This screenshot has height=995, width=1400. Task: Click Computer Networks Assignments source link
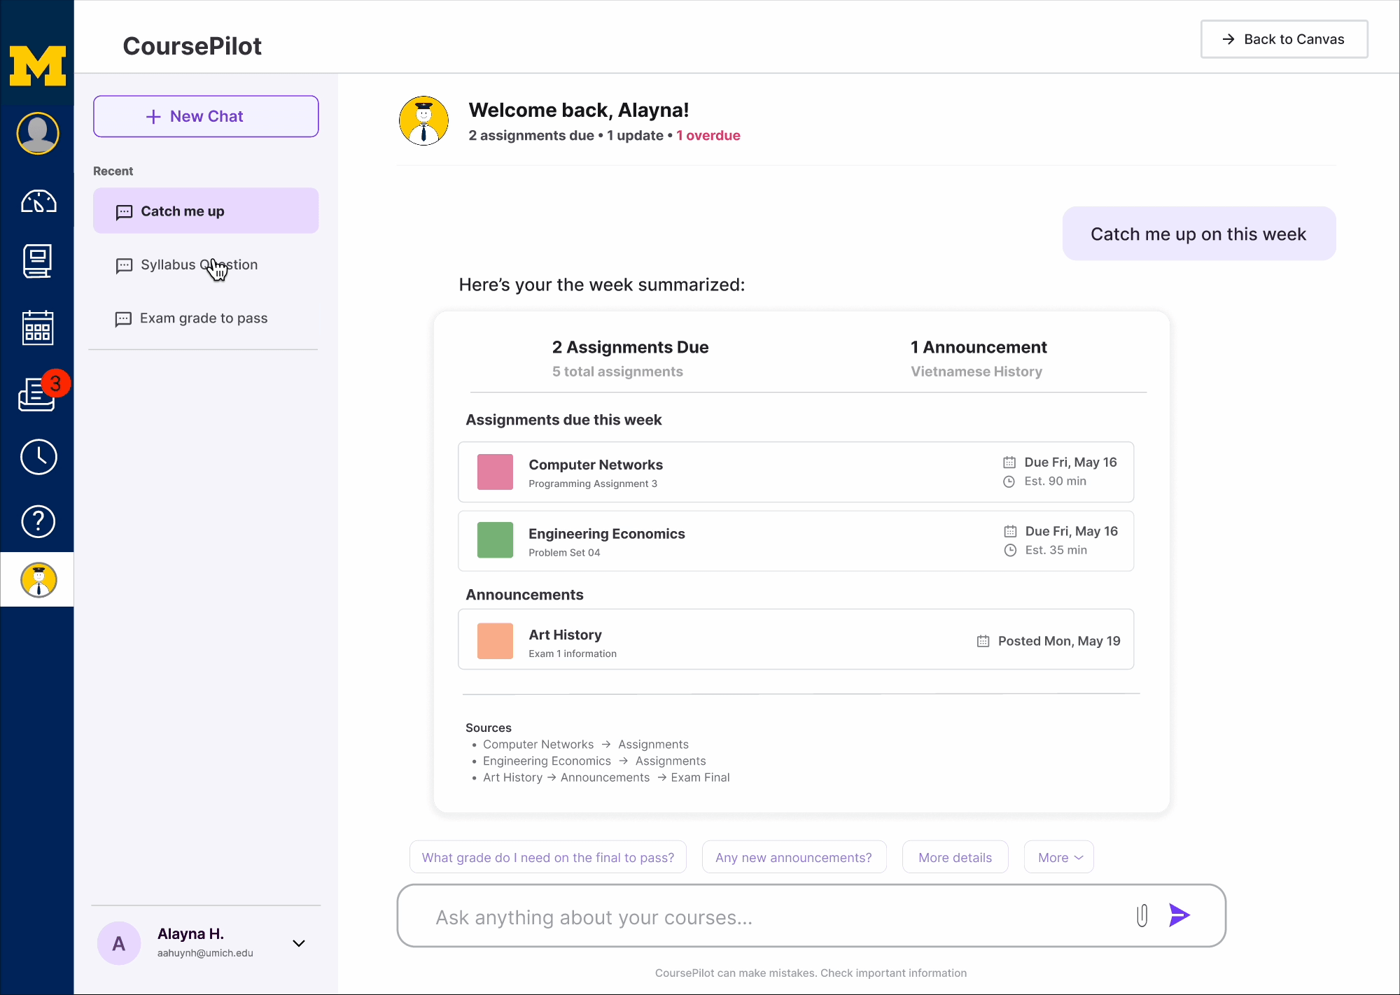pos(585,745)
